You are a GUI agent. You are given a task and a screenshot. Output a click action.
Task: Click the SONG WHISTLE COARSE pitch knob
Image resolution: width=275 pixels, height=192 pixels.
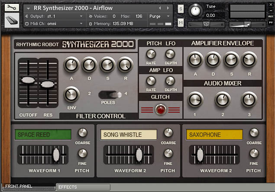(168, 133)
